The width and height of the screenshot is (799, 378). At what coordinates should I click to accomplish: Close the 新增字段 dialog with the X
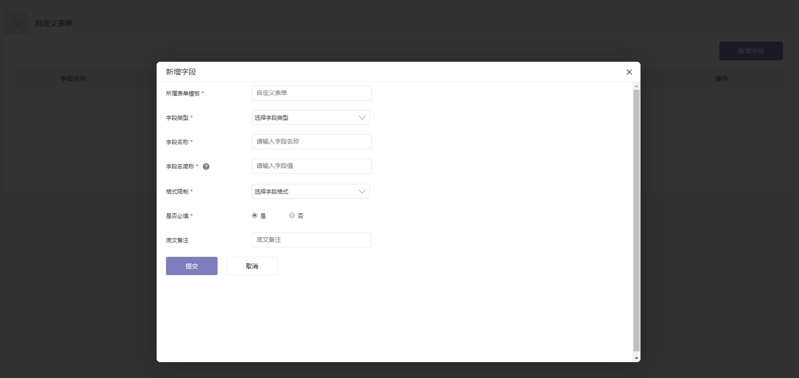pos(629,72)
